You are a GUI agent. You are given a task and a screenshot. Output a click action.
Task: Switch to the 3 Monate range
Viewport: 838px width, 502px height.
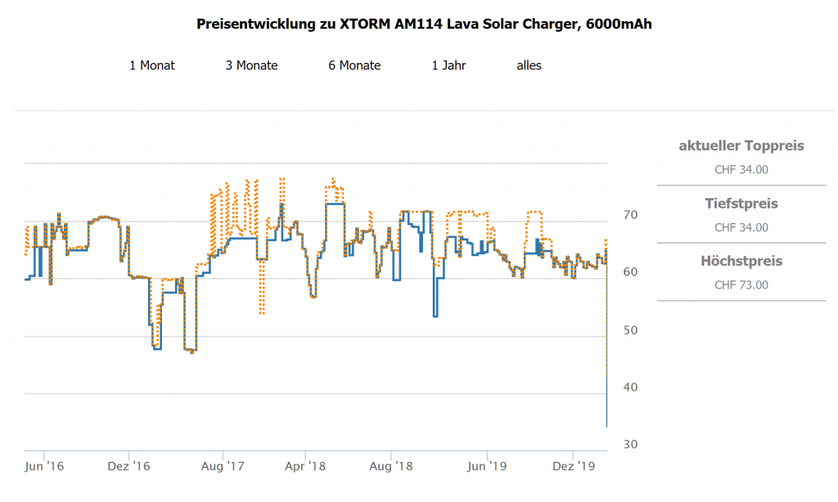(x=251, y=65)
